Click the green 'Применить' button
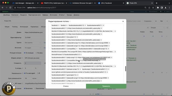Screen dimensions: 172x96 point(106,86)
